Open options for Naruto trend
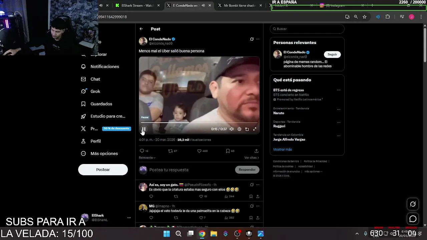The height and width of the screenshot is (240, 427). click(x=339, y=110)
